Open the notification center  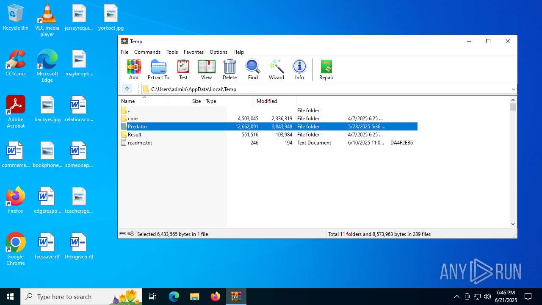(x=528, y=297)
